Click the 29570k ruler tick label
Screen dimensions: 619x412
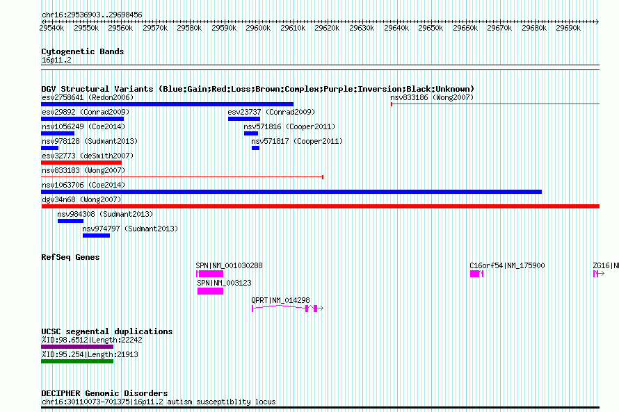tap(155, 28)
